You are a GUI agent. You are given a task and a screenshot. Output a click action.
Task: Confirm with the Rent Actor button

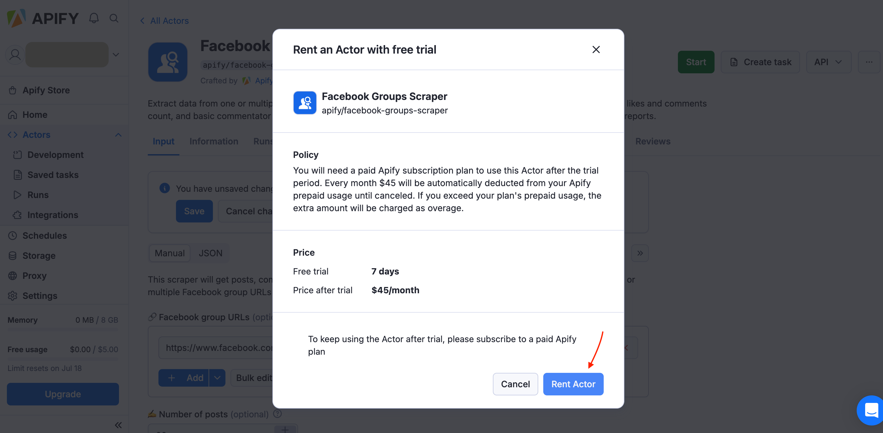573,384
